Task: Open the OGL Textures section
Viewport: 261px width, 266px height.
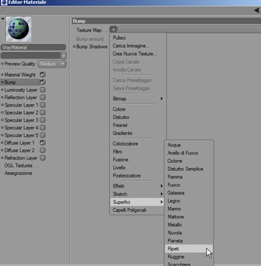Action: pyautogui.click(x=22, y=165)
